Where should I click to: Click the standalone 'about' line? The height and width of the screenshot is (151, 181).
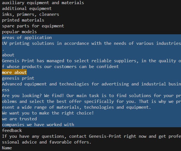point(8,55)
